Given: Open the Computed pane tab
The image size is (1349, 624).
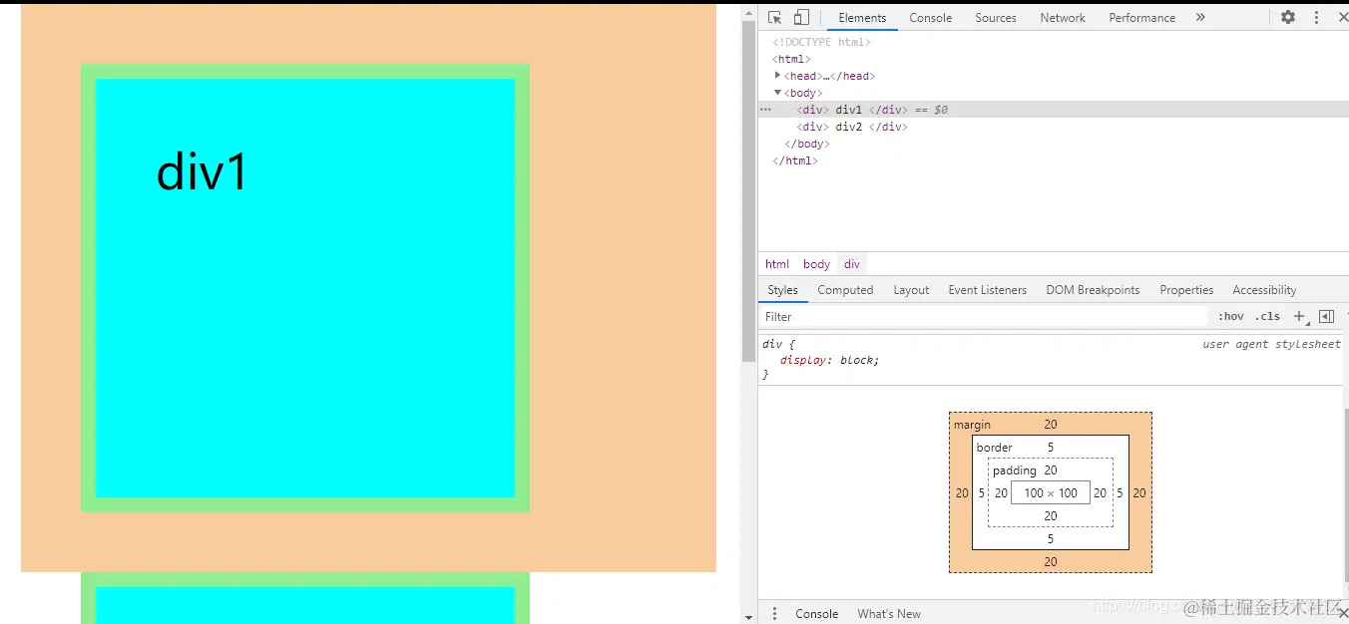Looking at the screenshot, I should click(845, 290).
